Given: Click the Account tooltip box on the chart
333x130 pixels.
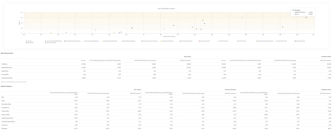Looking at the screenshot, I should click(x=303, y=12).
